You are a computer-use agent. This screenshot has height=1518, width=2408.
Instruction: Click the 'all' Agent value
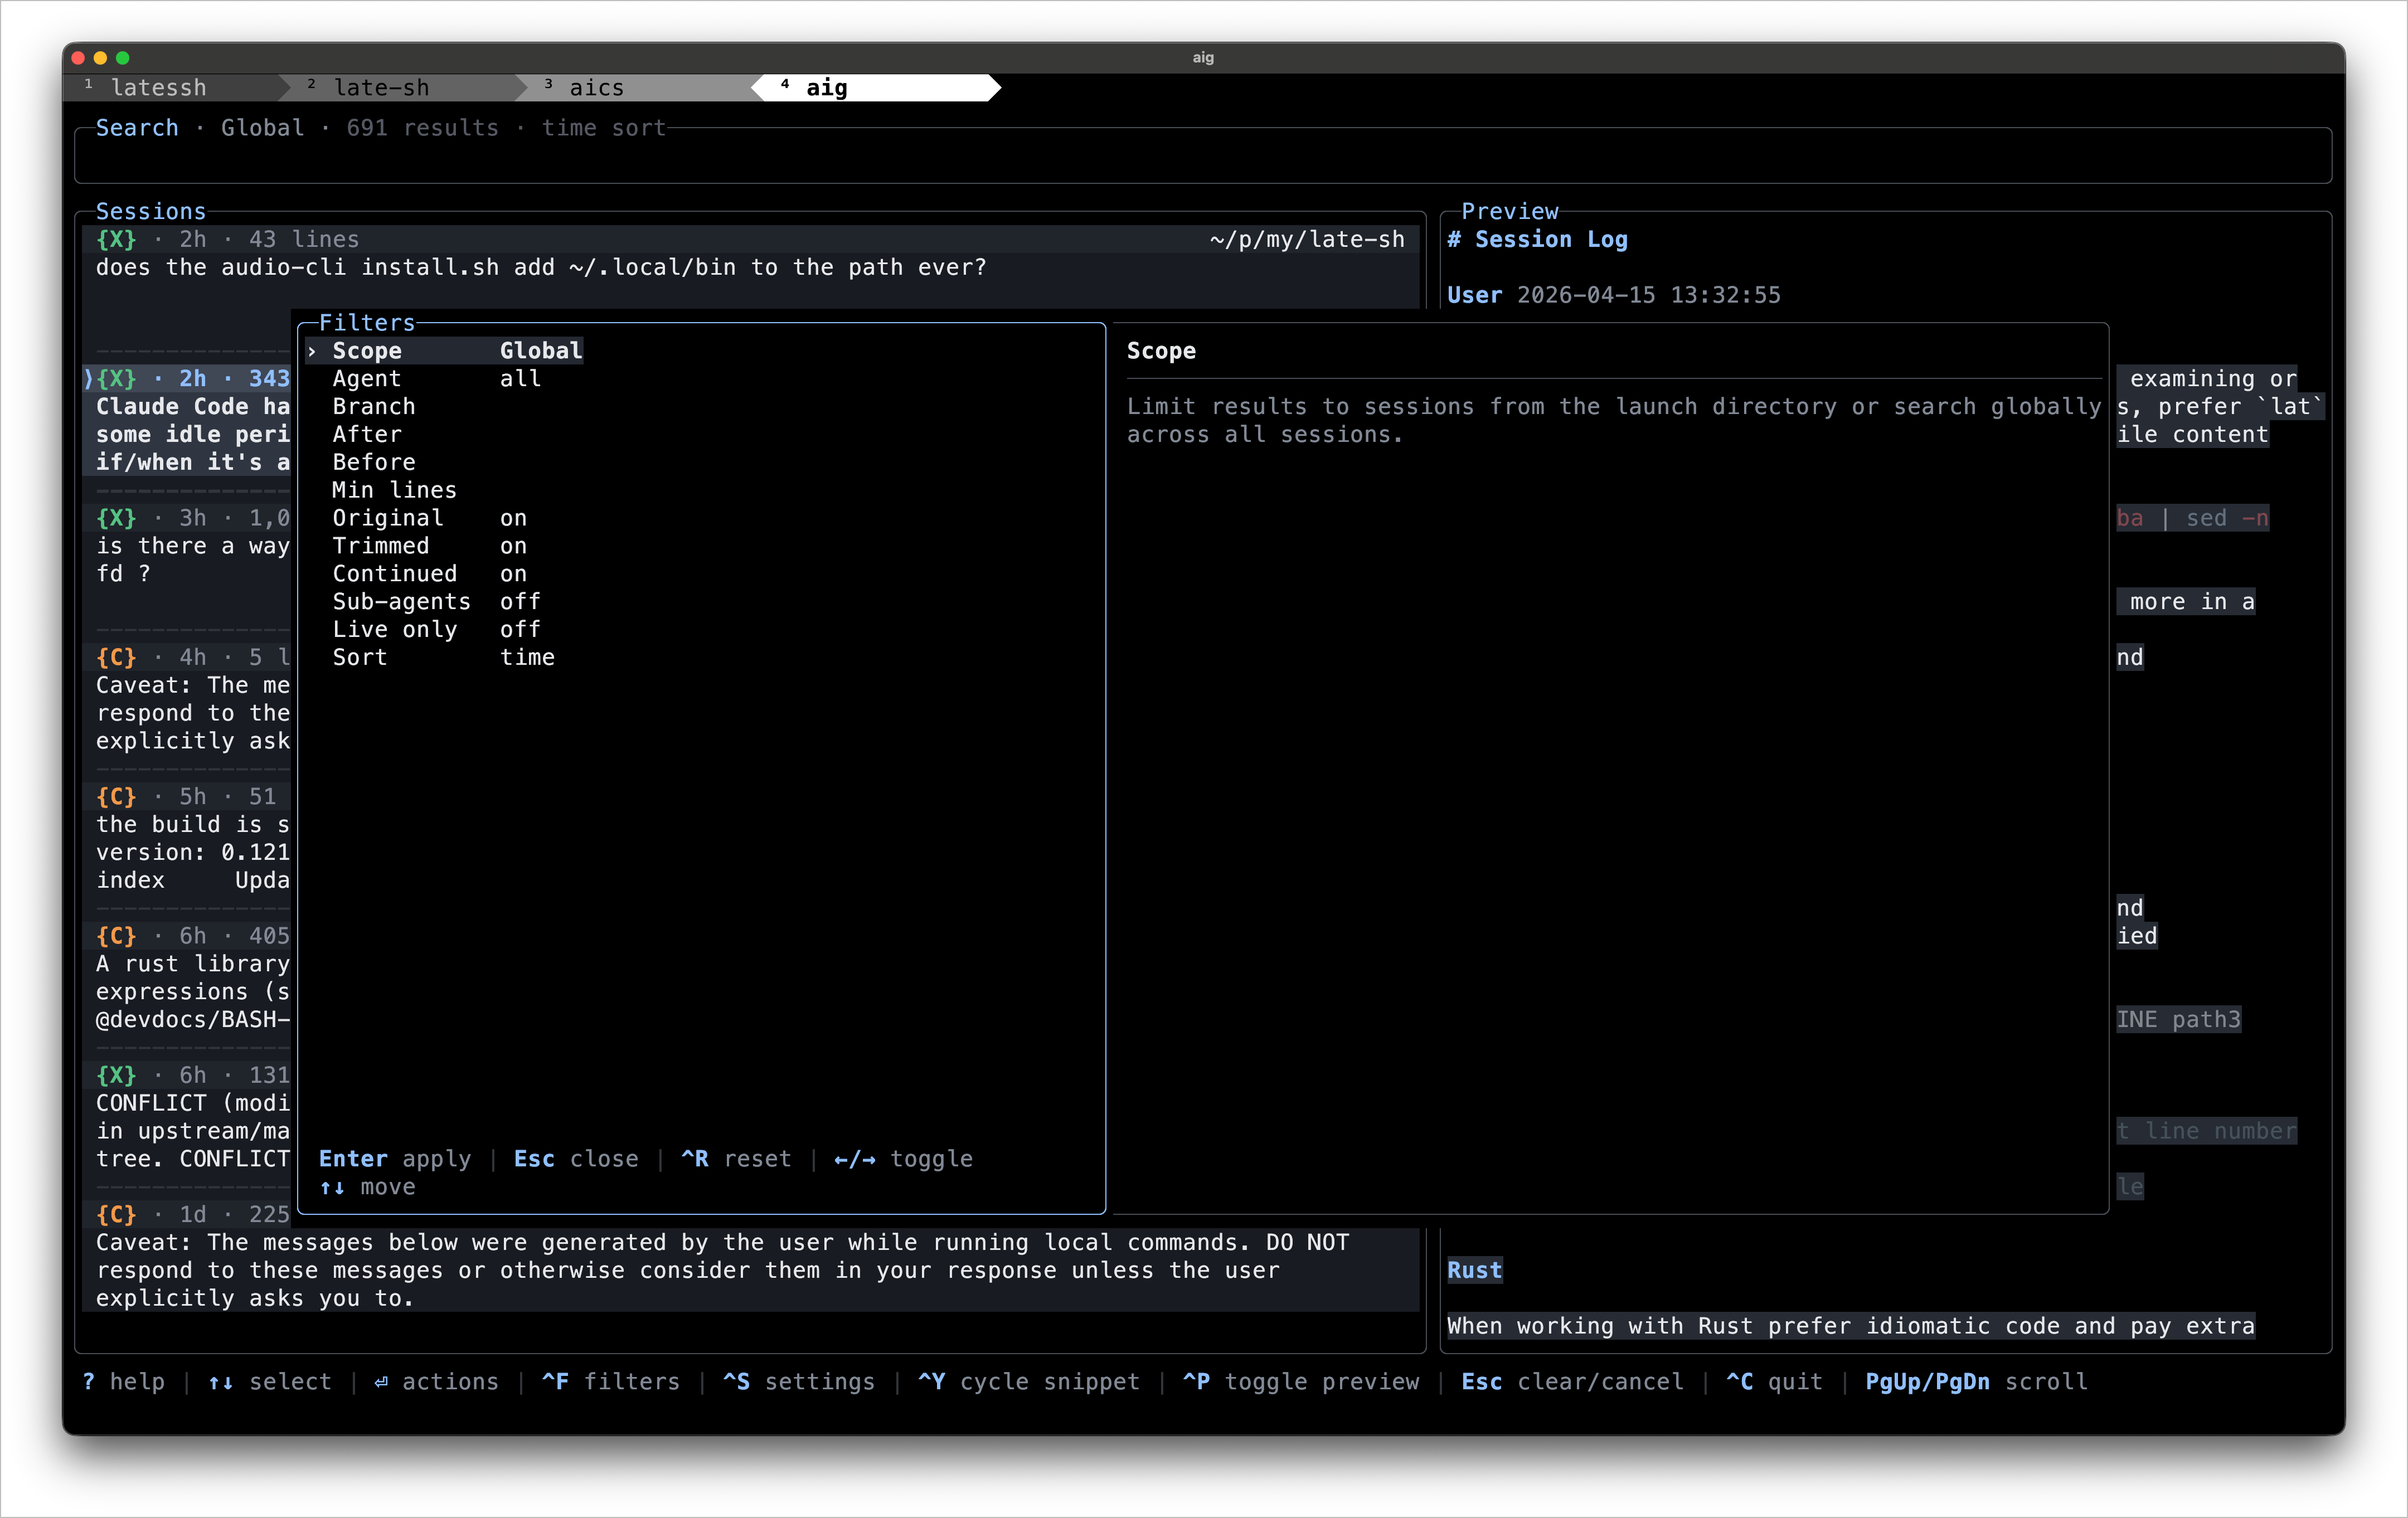pos(521,379)
